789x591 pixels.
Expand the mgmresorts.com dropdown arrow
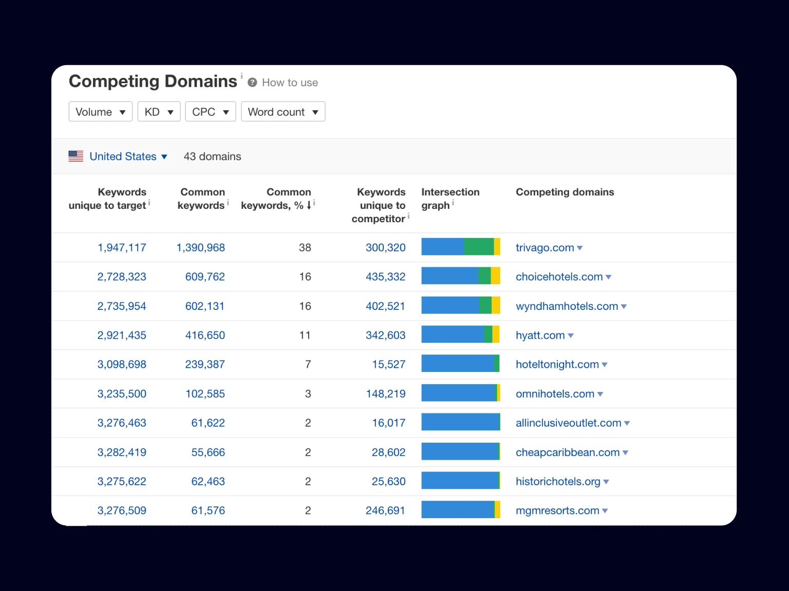pos(605,511)
